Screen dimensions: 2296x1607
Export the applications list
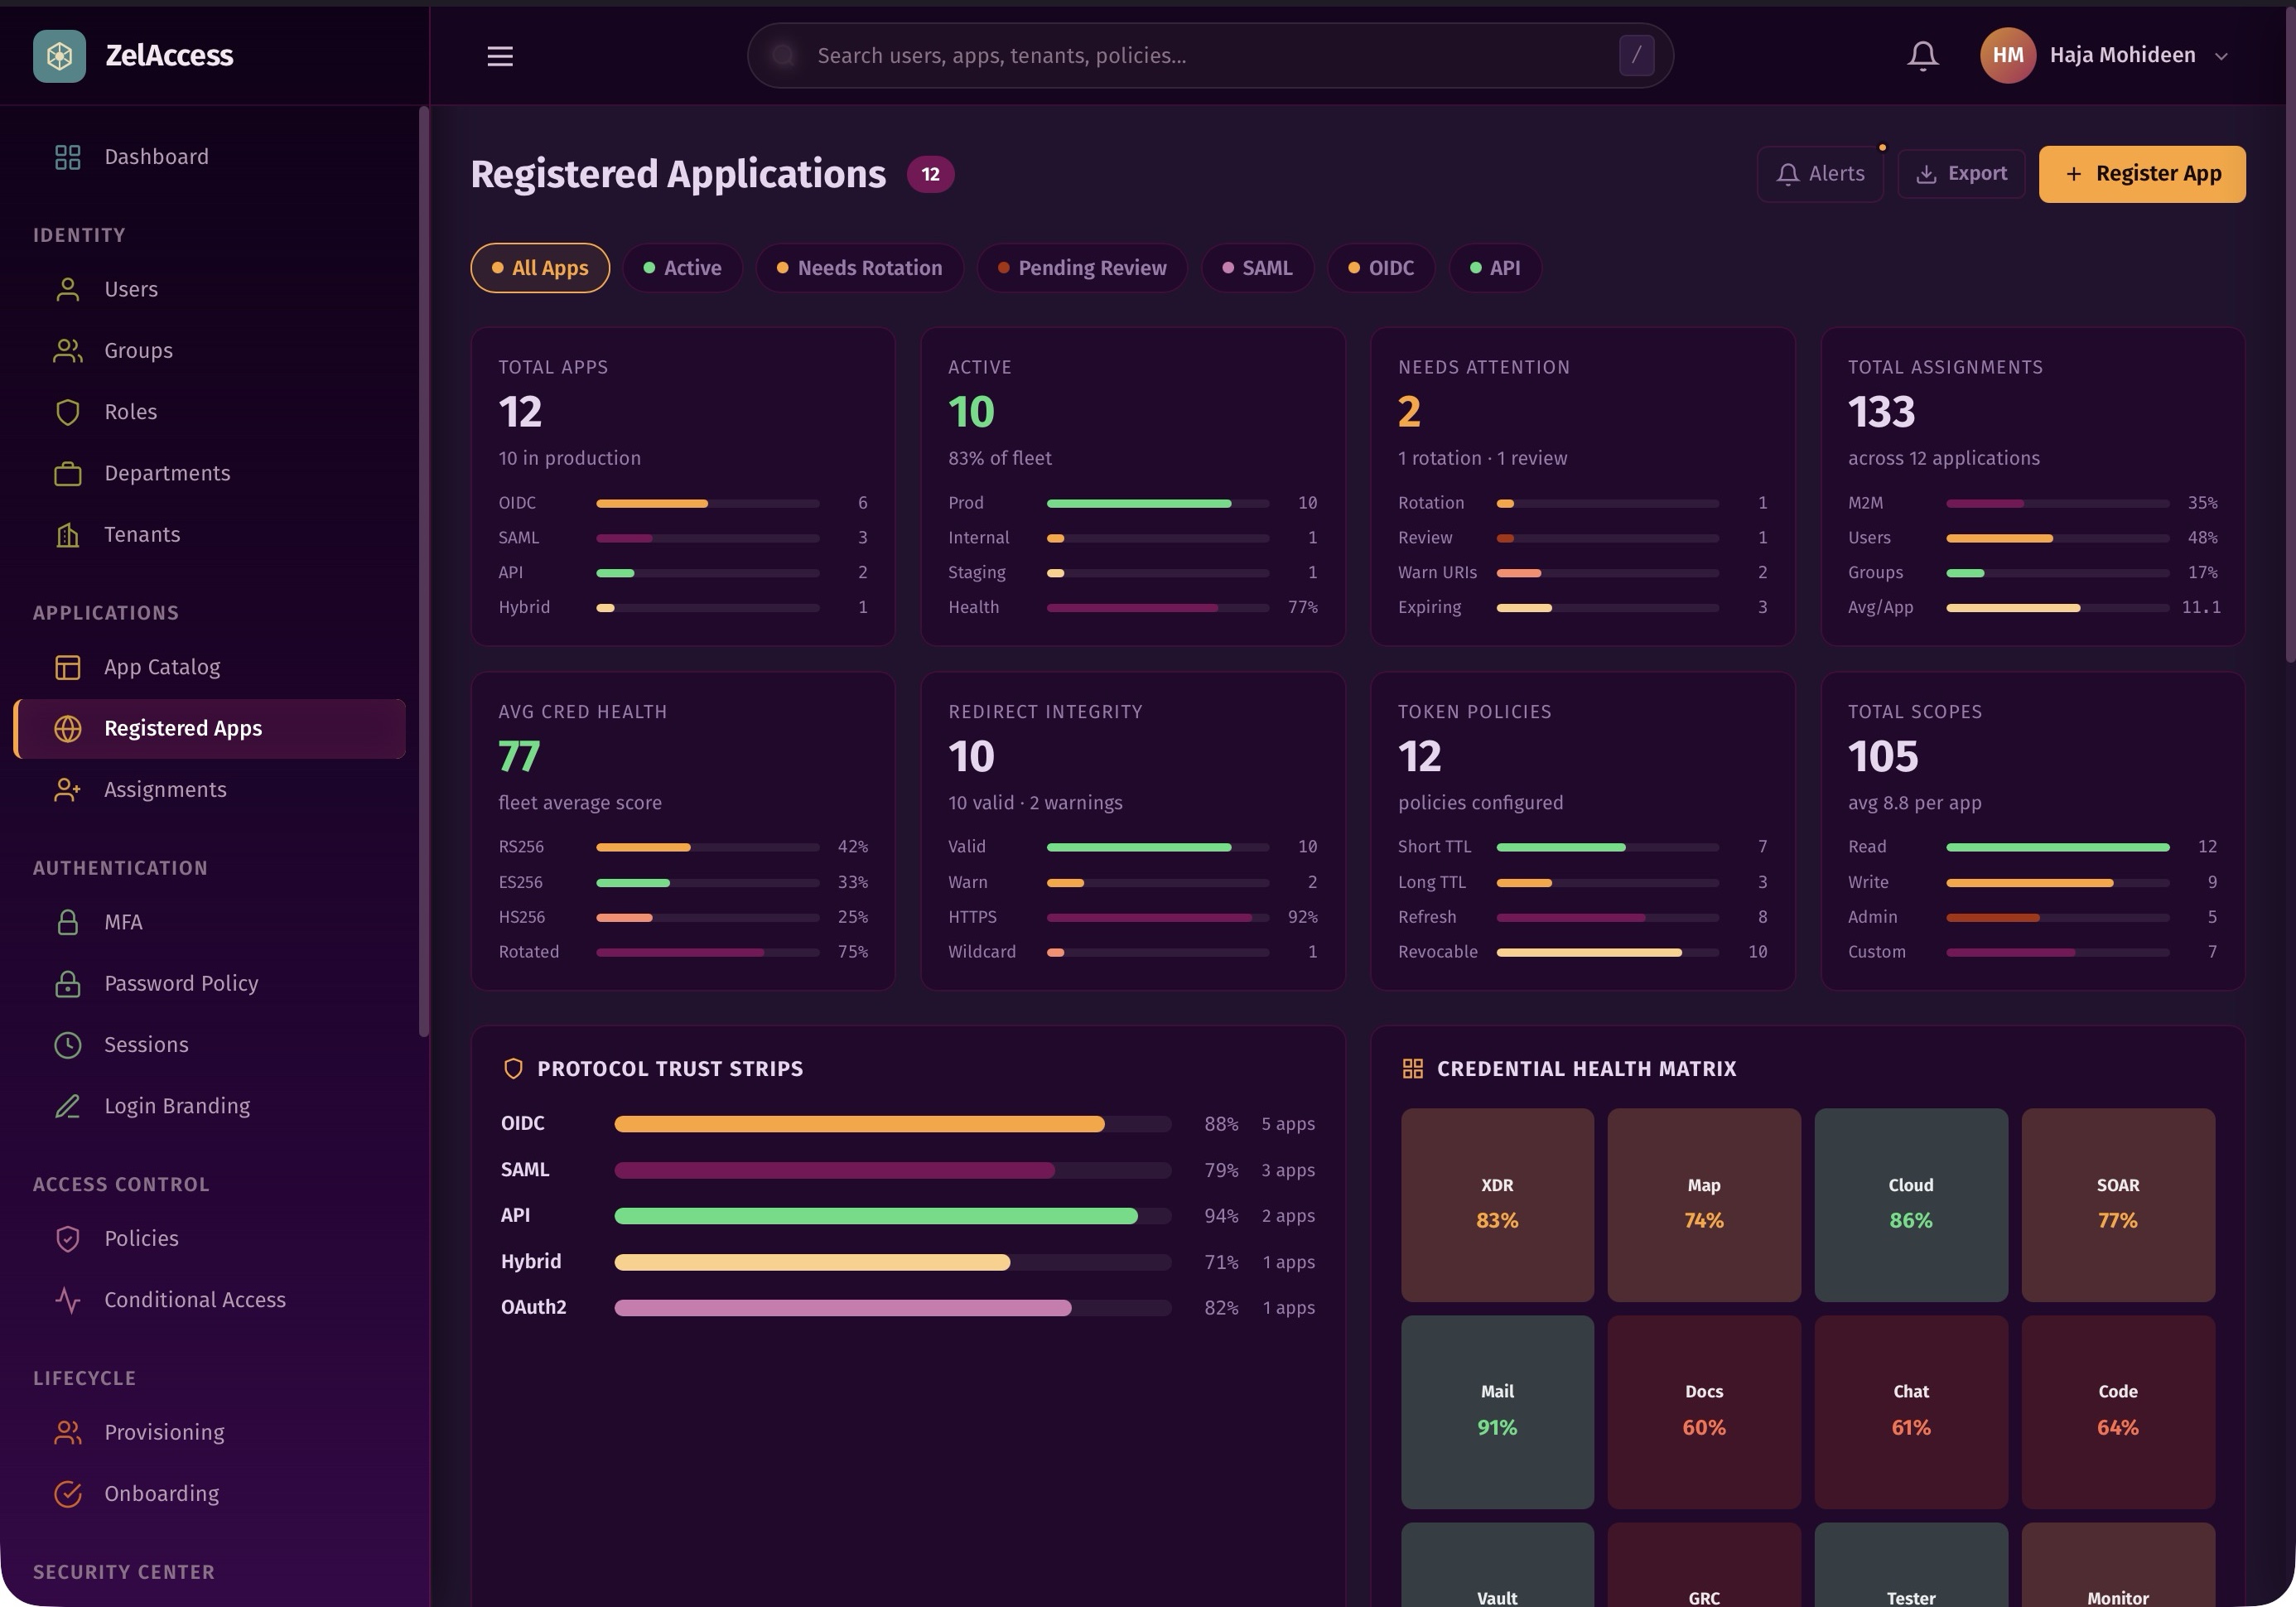pyautogui.click(x=1960, y=173)
